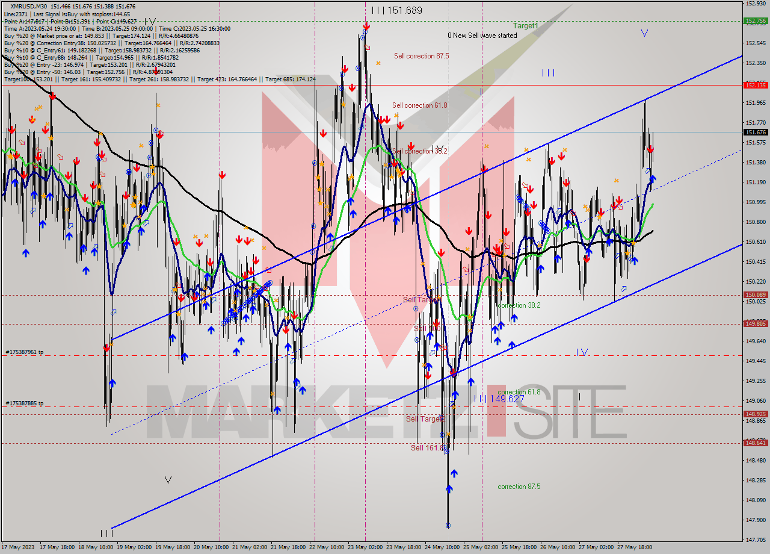Click the '27 May 18:00' time label
Viewport: 770px width, 554px height.
coord(635,547)
